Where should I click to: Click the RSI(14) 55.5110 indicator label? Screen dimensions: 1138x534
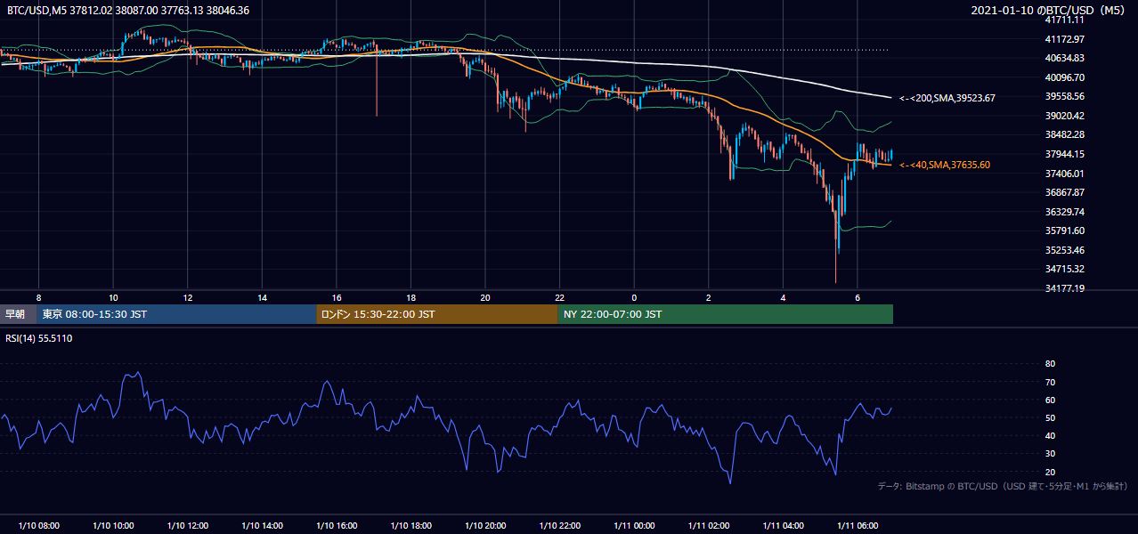(39, 338)
